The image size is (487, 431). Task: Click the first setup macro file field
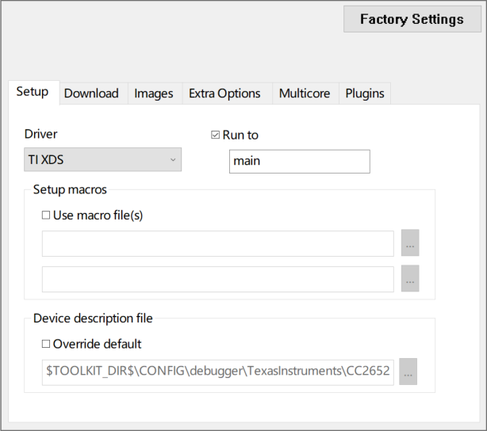[217, 244]
